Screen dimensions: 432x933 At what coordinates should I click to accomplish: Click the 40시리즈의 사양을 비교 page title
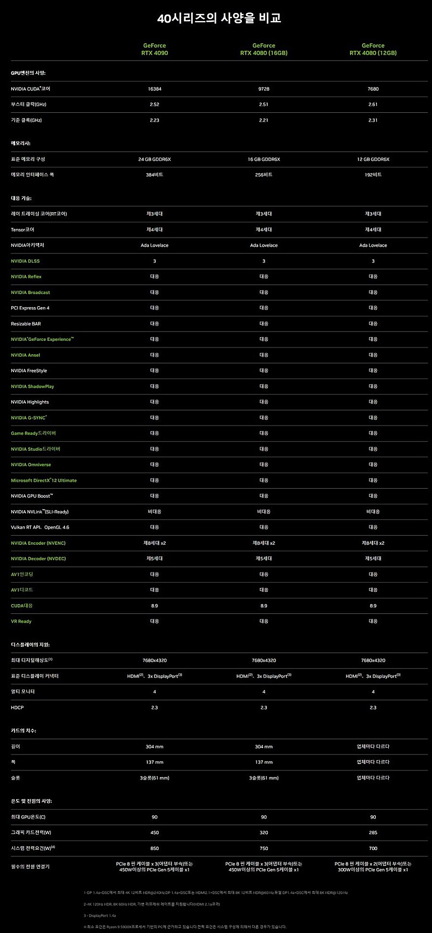pos(219,18)
